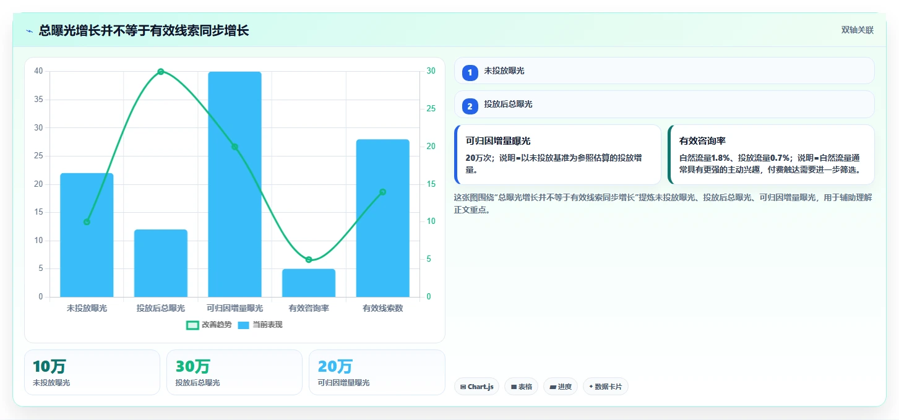Click the trend line point at 有效咨询率
Viewport: 899px width, 420px height.
309,260
